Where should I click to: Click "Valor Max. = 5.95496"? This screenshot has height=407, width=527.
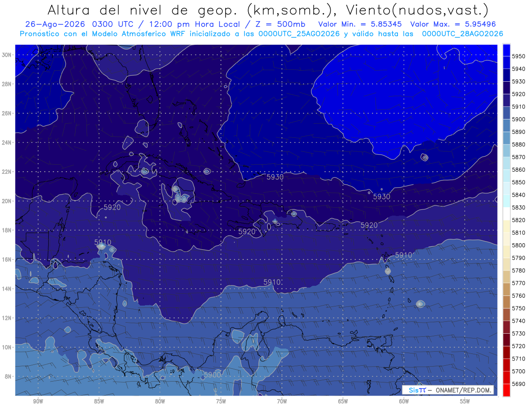tap(453, 25)
